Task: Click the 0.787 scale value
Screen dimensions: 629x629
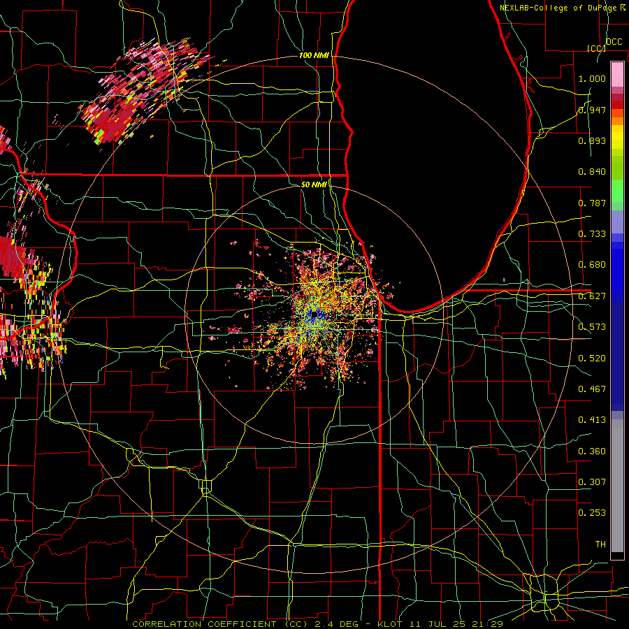Action: click(592, 203)
